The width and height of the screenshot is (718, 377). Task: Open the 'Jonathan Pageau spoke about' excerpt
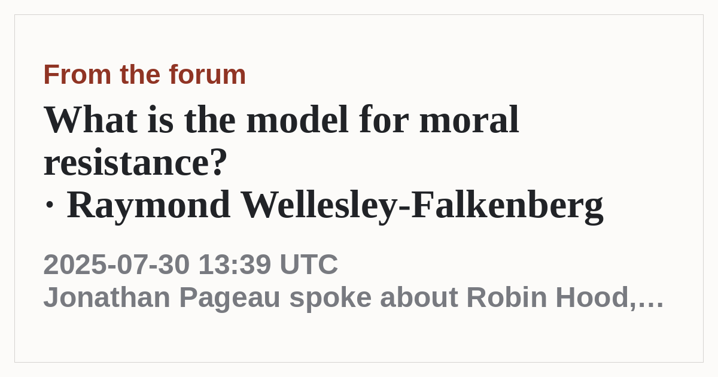point(251,297)
